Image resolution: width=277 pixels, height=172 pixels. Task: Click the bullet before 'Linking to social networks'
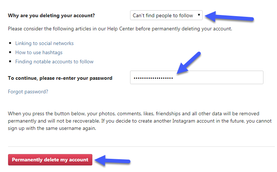(10, 44)
